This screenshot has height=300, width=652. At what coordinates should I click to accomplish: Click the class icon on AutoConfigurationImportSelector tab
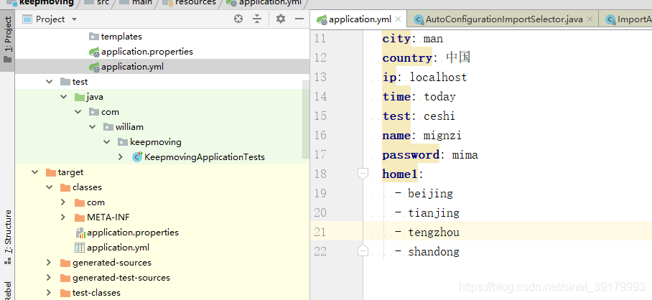[x=419, y=19]
